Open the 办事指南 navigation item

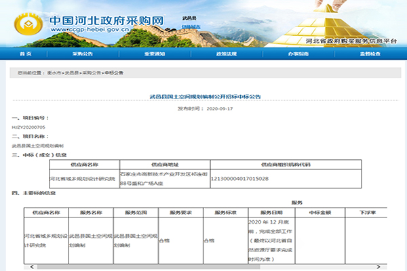click(298, 54)
